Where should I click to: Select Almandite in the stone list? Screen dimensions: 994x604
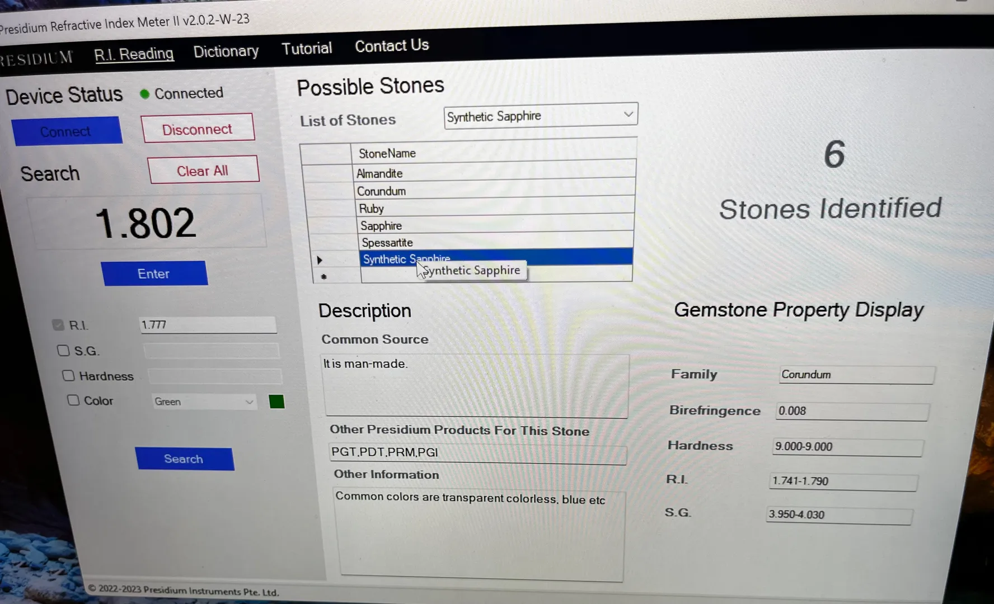[379, 173]
